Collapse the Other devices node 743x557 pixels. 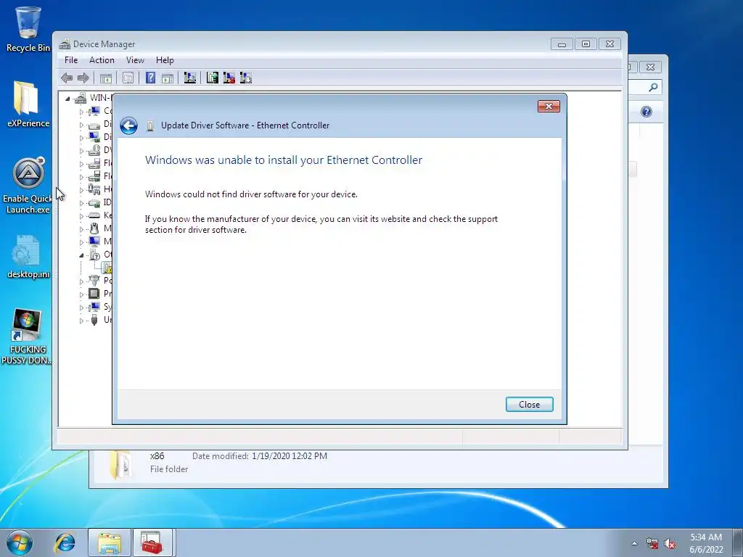click(x=81, y=255)
